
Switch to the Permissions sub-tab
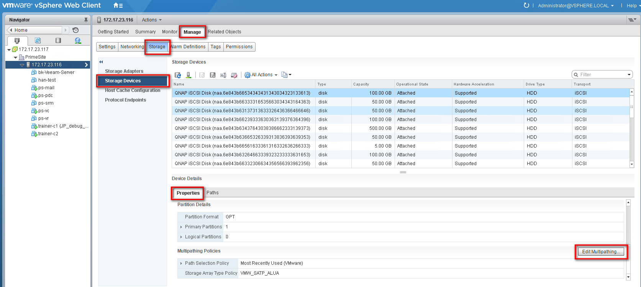coord(239,47)
